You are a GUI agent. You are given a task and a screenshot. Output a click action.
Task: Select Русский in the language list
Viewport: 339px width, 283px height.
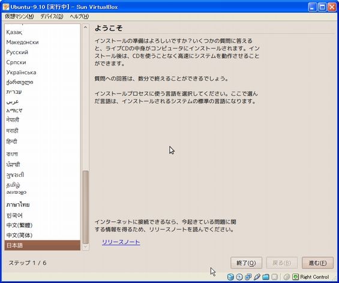[43, 52]
